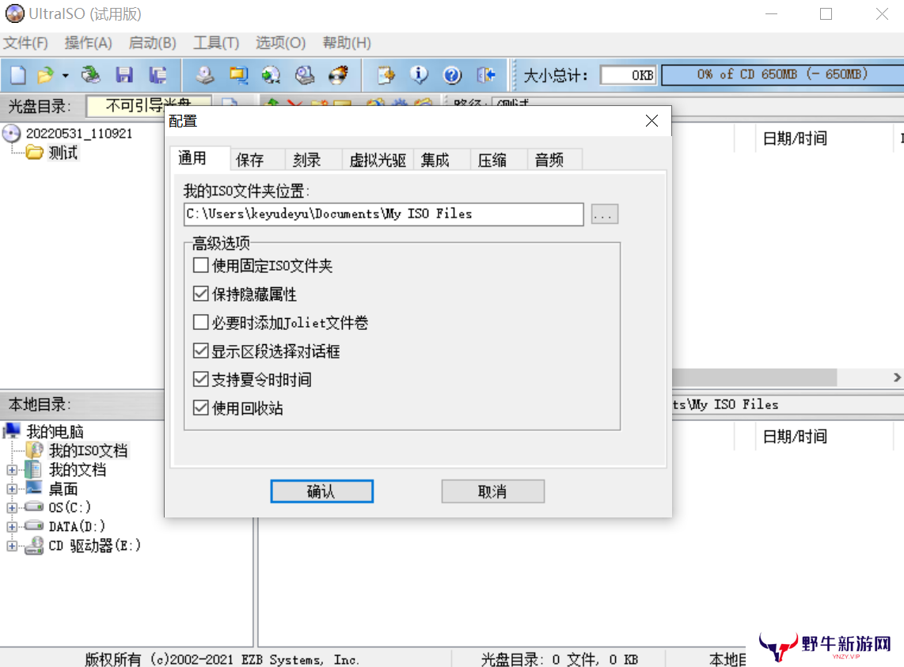The width and height of the screenshot is (904, 667).
Task: Click the 我的文档 documents icon
Action: coord(34,469)
